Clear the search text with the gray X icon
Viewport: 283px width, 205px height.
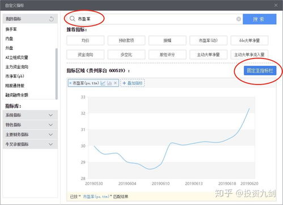click(239, 19)
